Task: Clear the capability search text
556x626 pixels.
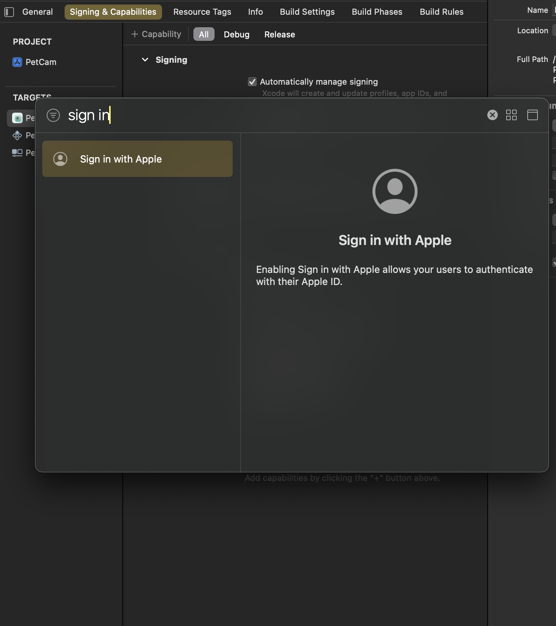Action: (493, 115)
